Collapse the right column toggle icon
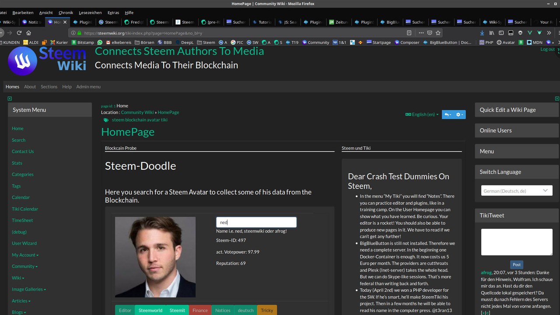The width and height of the screenshot is (560, 315). [x=557, y=98]
